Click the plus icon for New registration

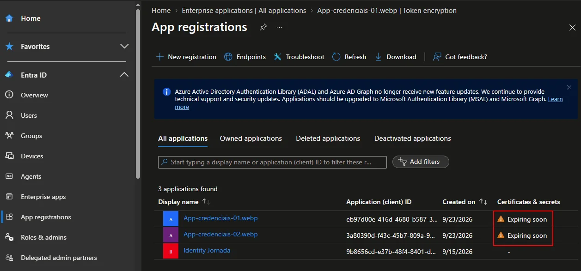pos(159,57)
